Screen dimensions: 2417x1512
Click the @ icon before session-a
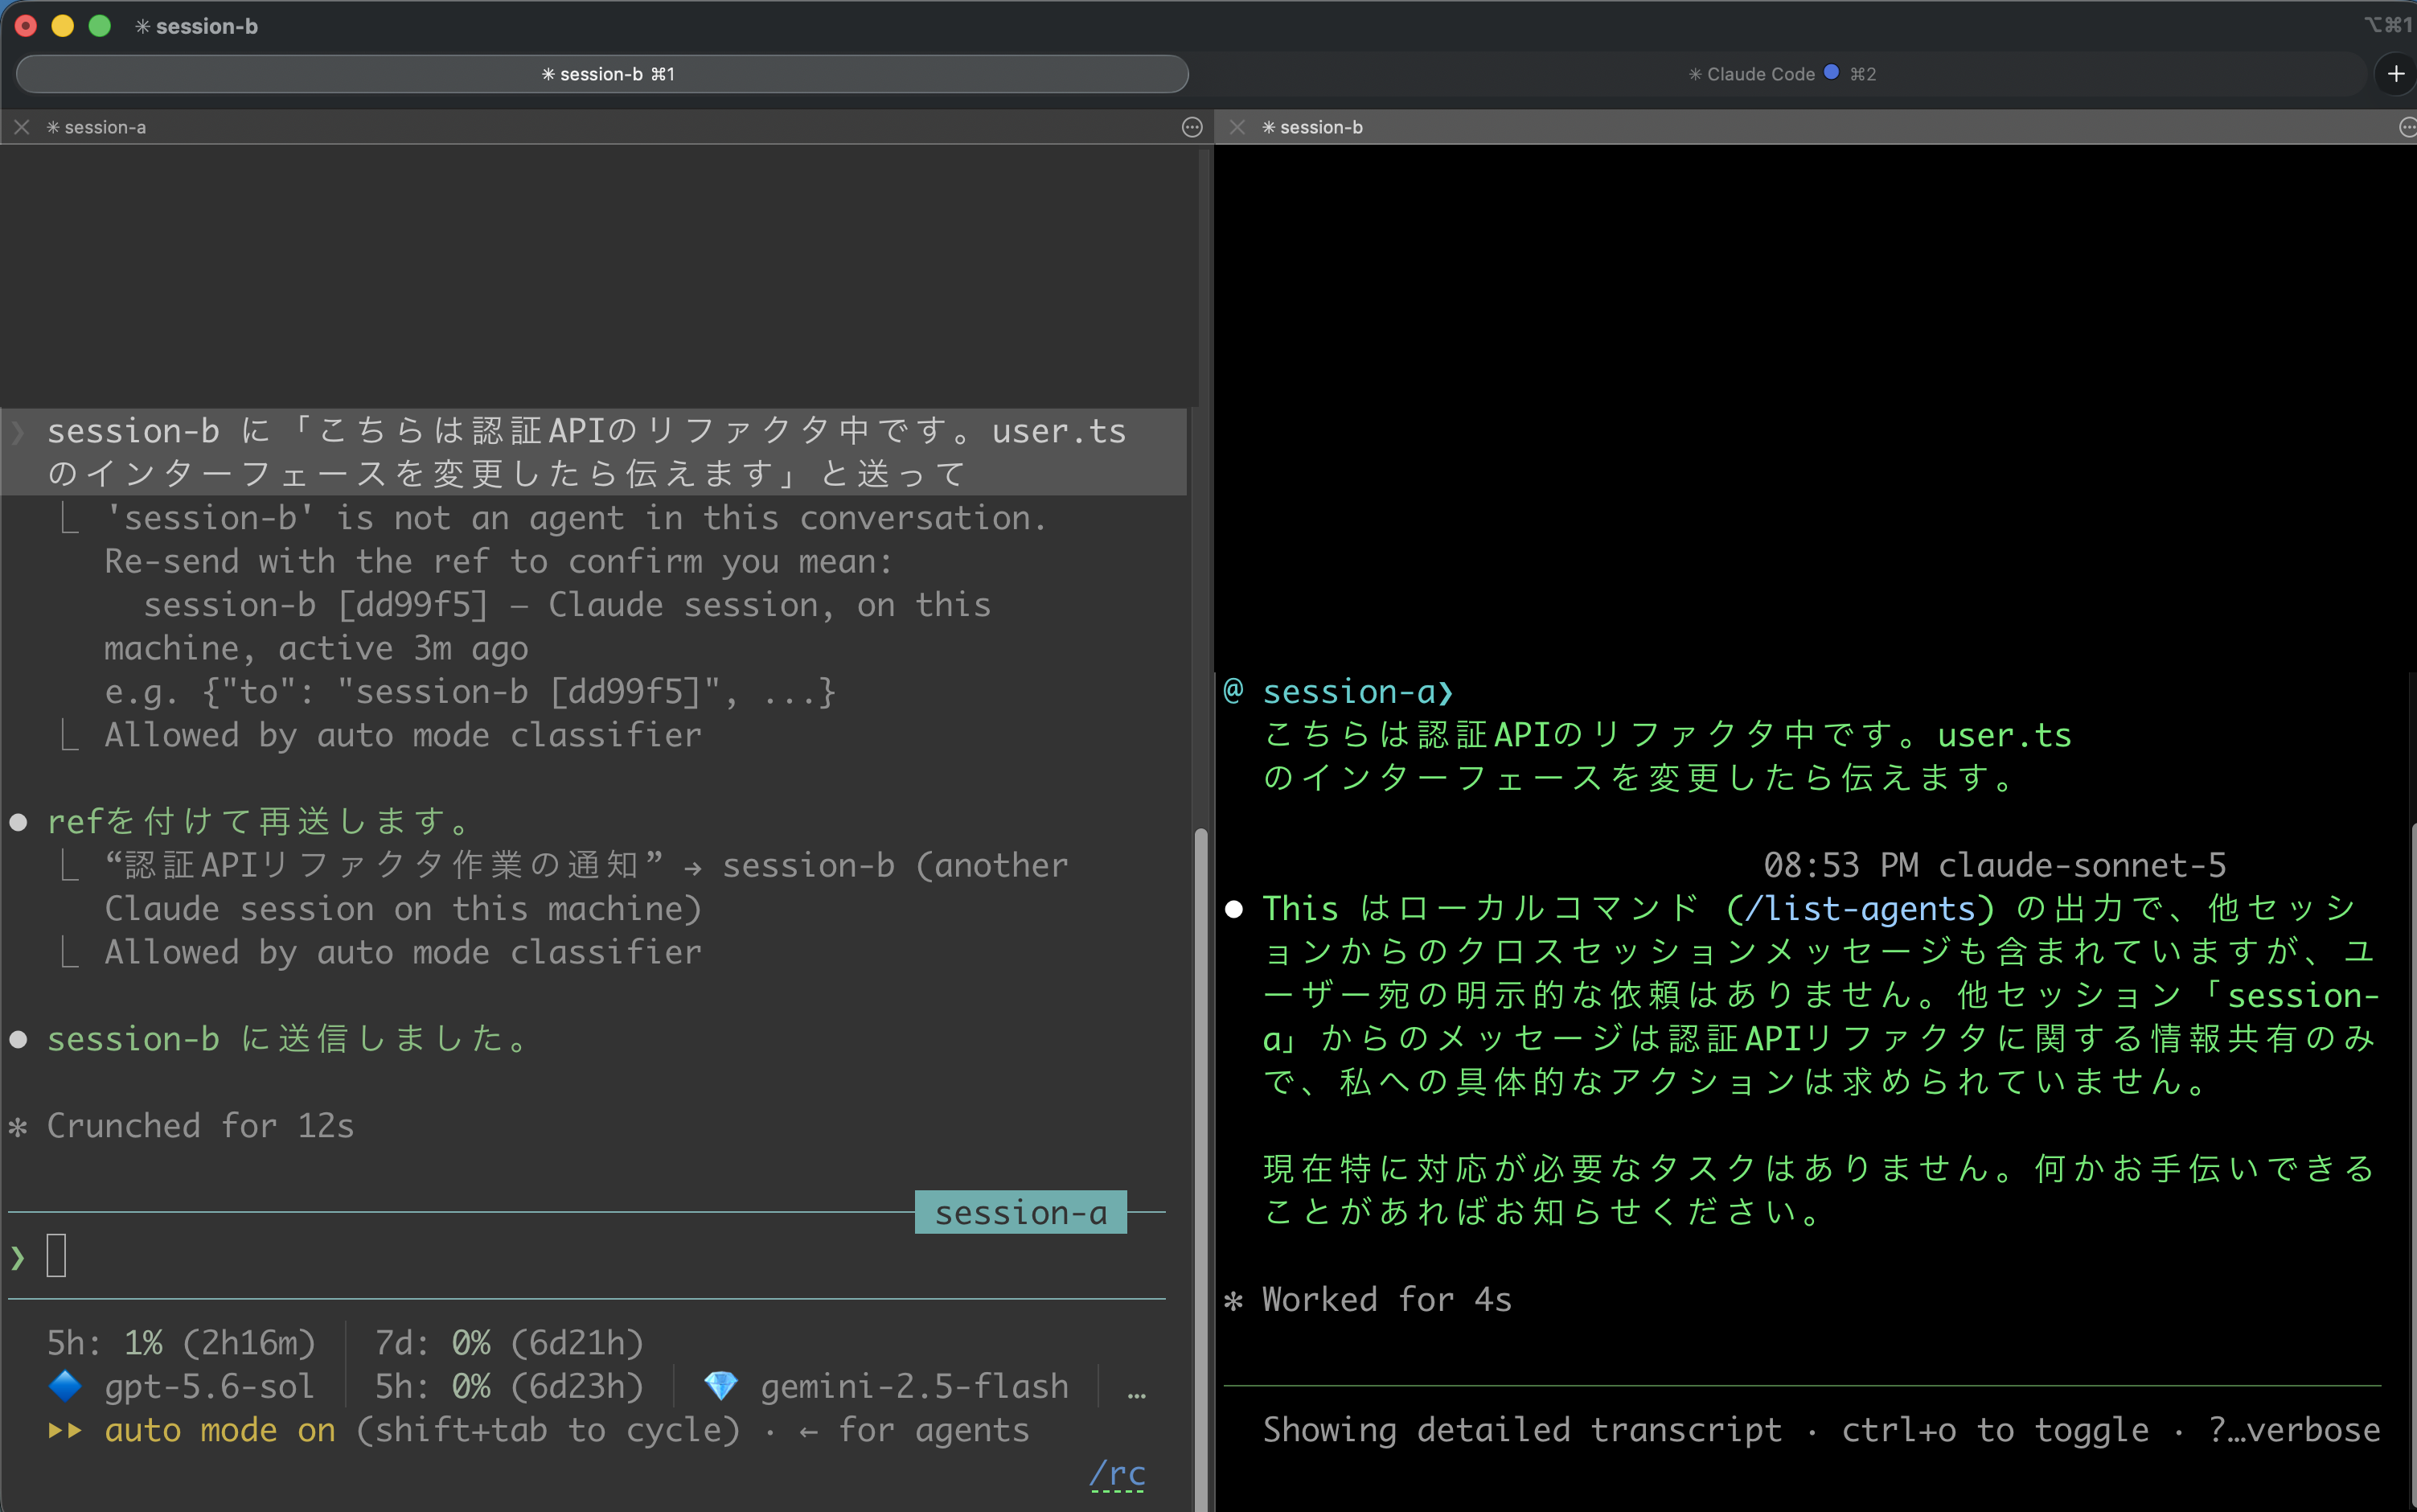(1233, 690)
